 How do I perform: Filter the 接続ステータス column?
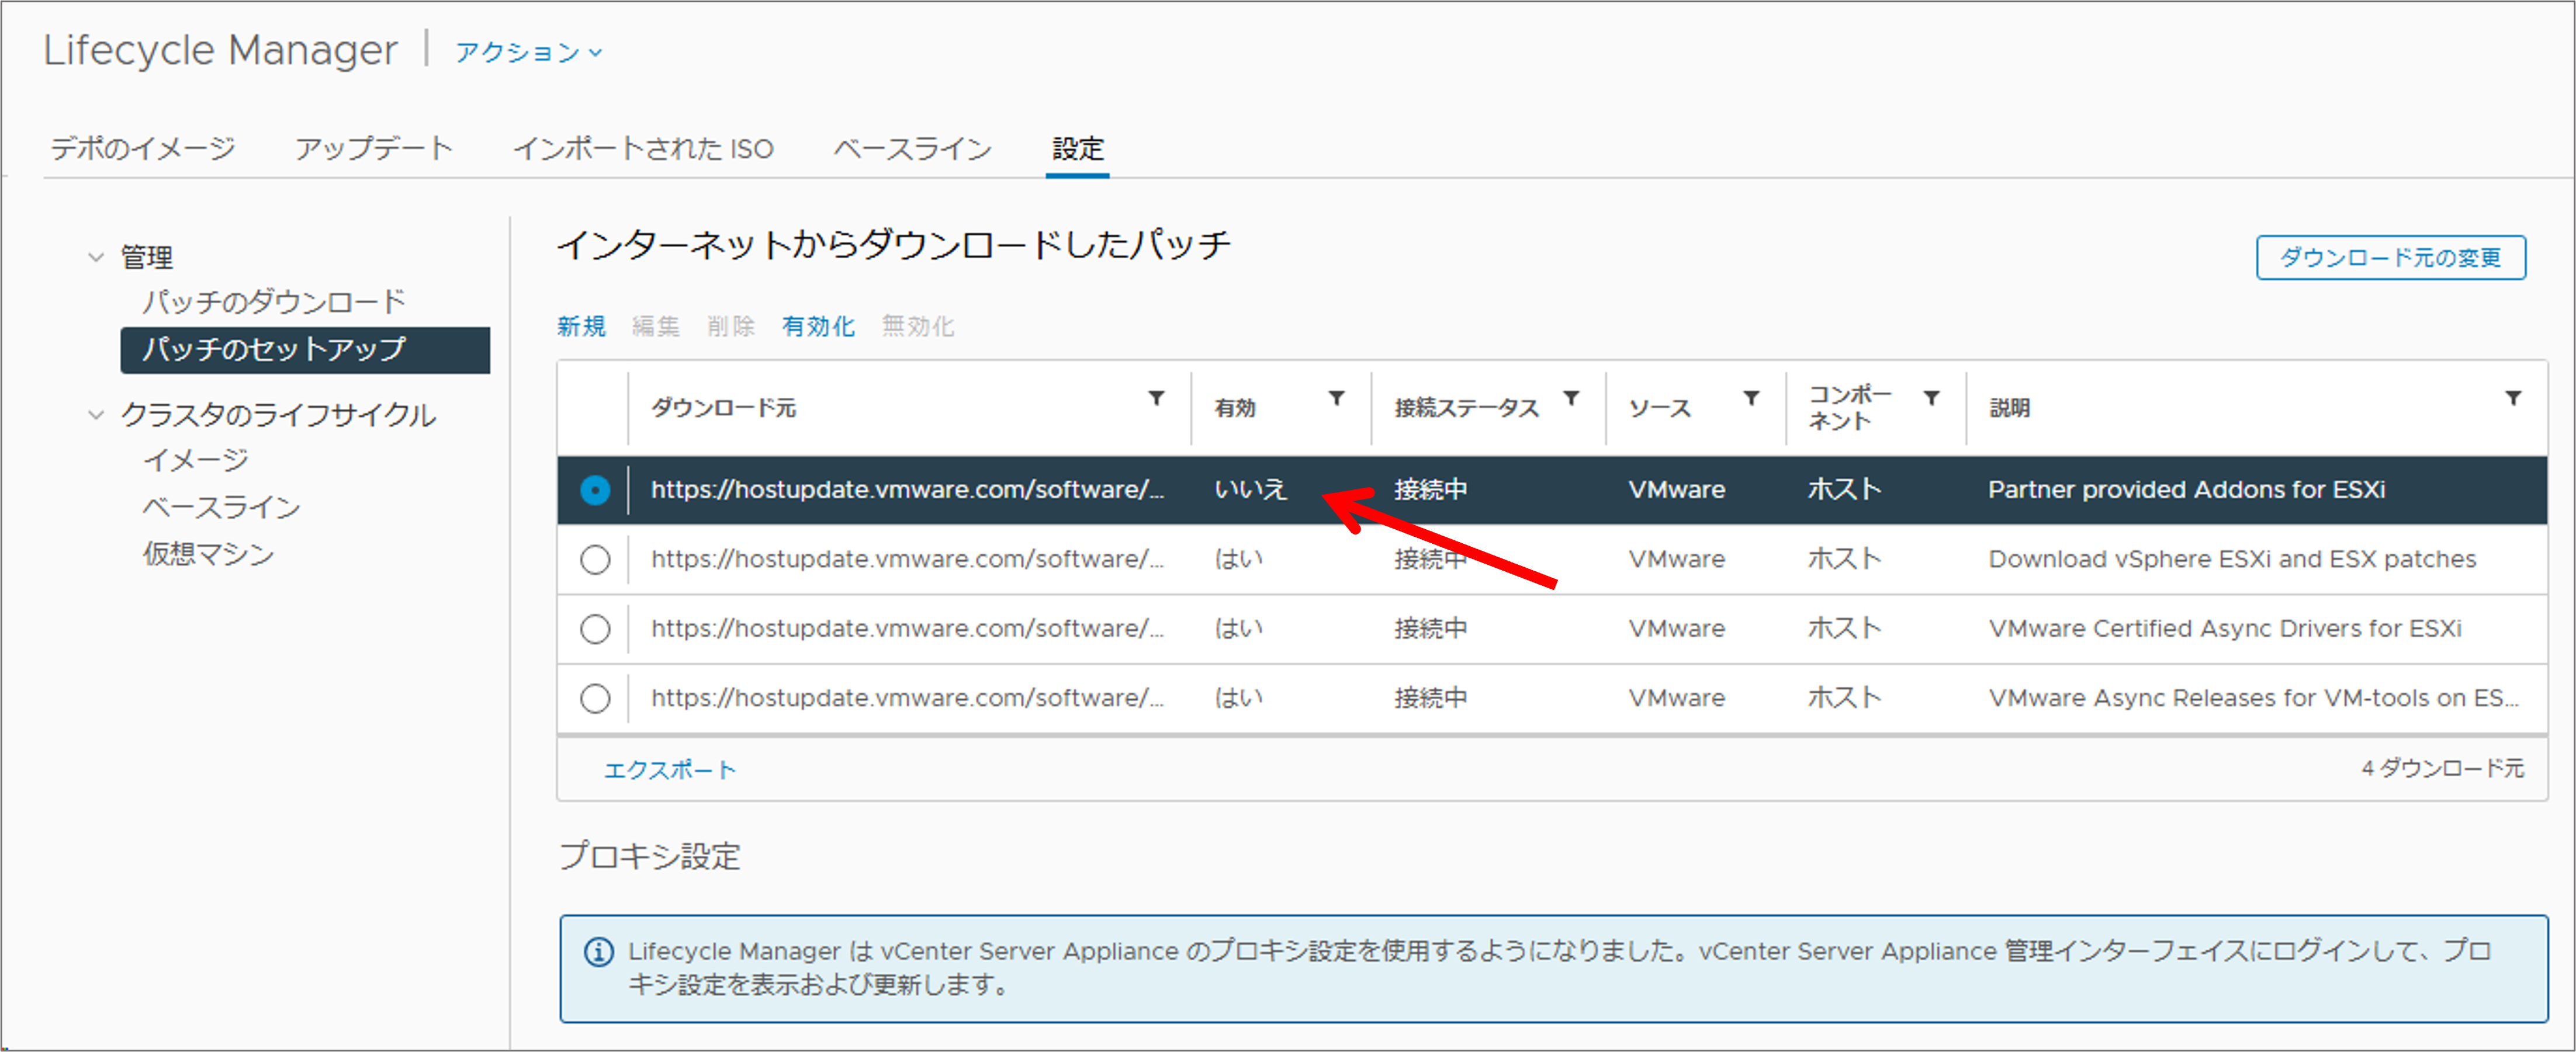(1571, 398)
